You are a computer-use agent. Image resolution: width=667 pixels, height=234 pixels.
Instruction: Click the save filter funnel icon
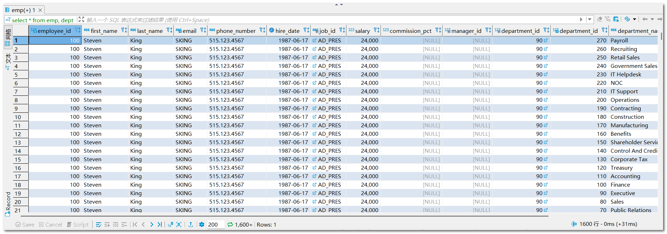click(608, 19)
